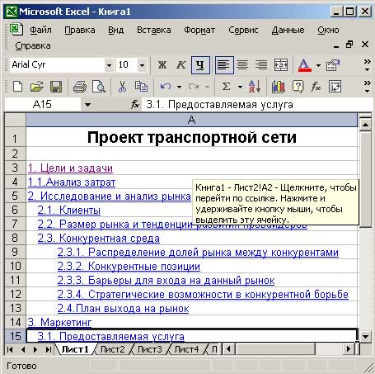
Task: Click the AutoFormat icon beside font color
Action: (333, 65)
